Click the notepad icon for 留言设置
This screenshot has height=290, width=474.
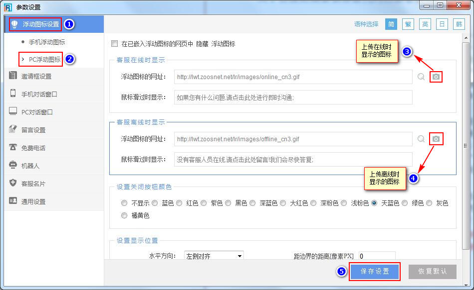[12, 129]
